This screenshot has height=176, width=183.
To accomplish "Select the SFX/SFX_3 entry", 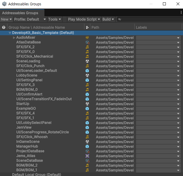I will 25,85.
